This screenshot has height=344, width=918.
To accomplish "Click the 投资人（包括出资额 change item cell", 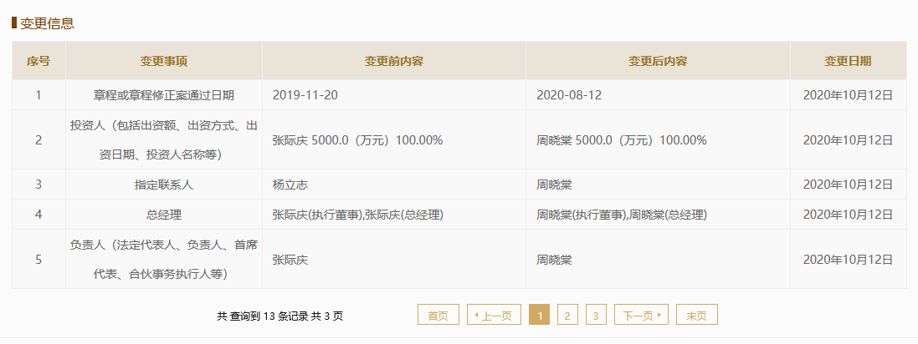I will coord(164,139).
